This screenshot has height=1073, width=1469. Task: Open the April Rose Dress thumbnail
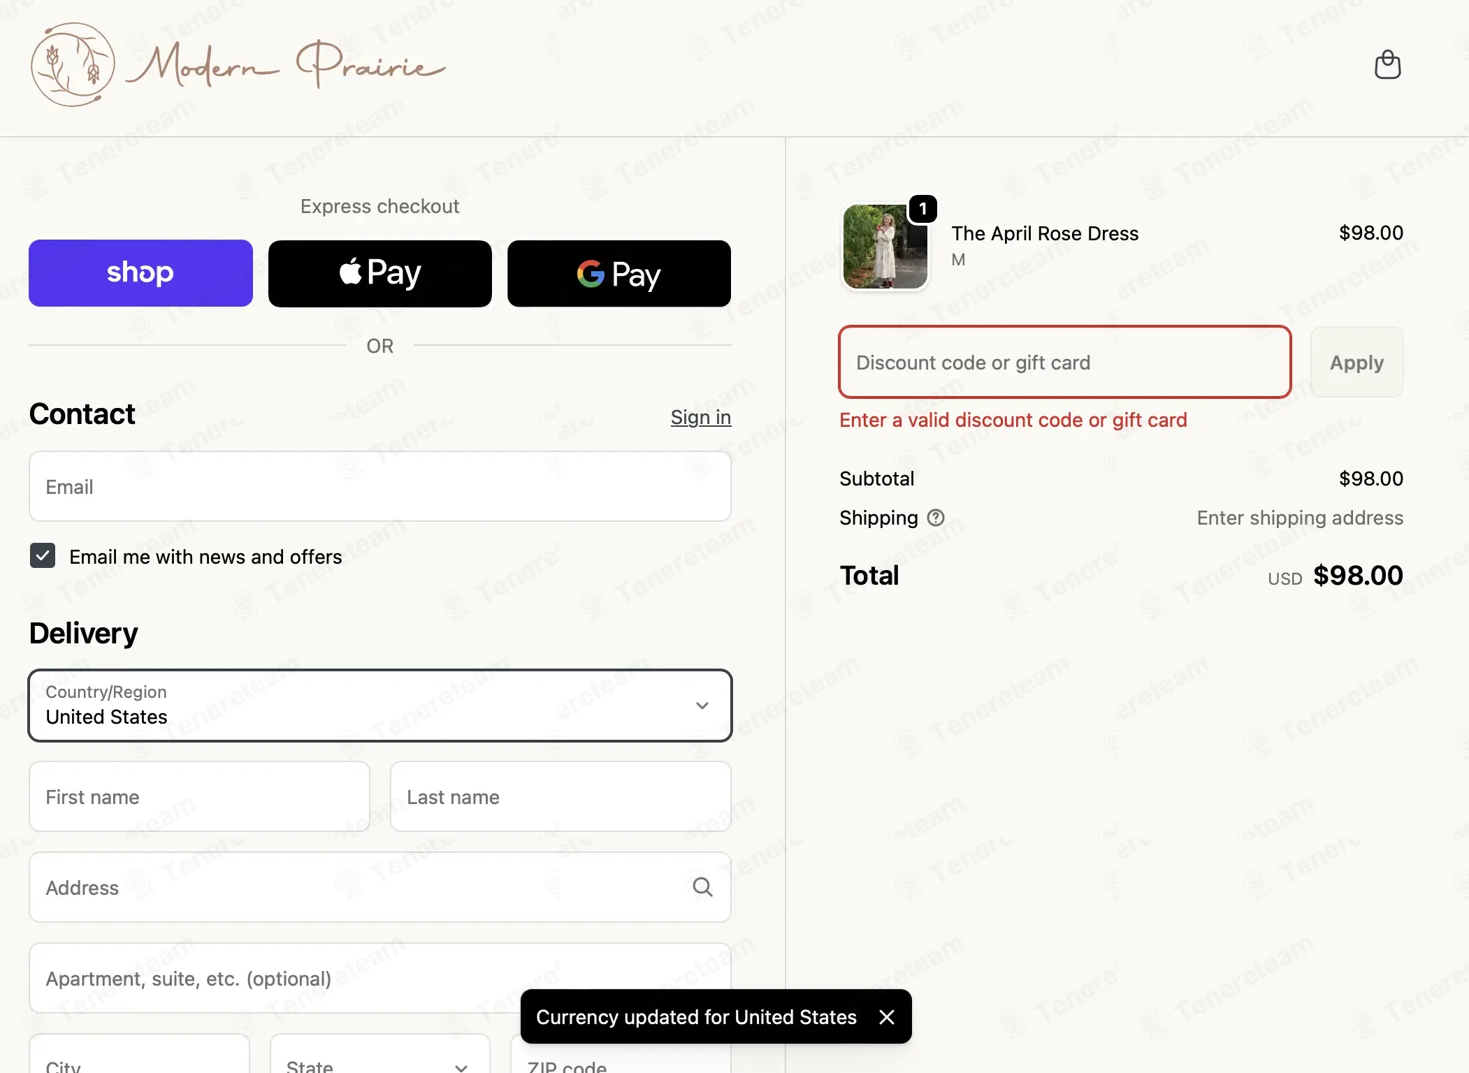885,247
